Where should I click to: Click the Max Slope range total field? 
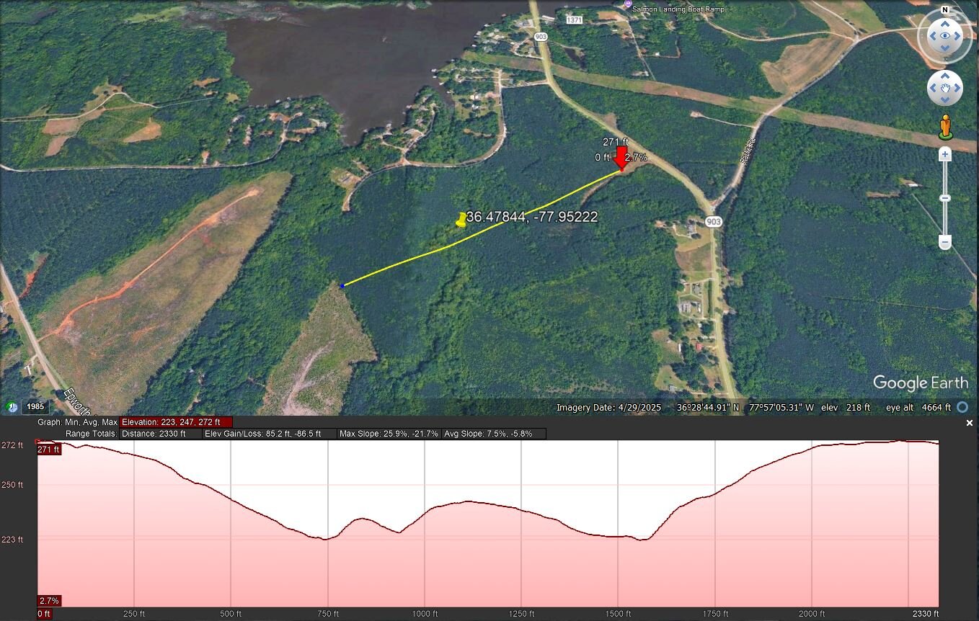click(389, 434)
